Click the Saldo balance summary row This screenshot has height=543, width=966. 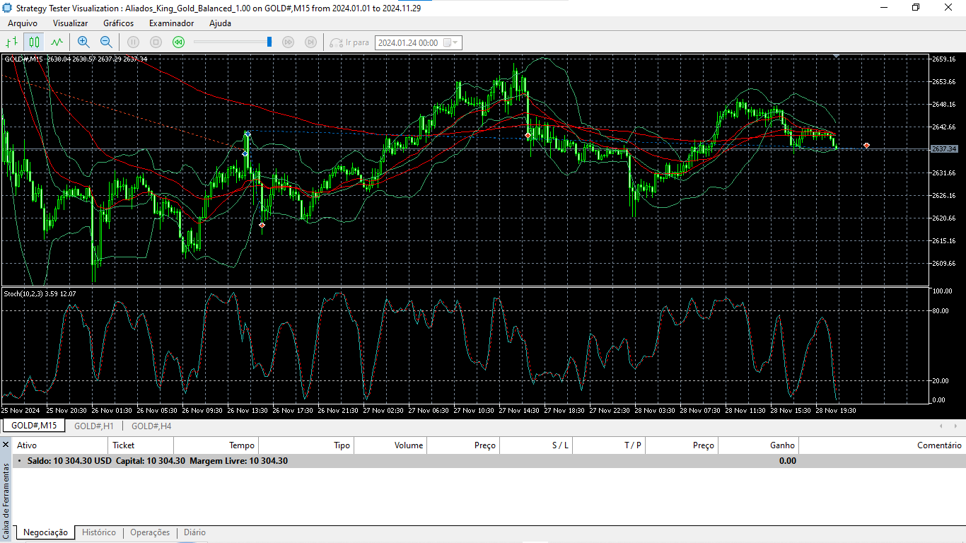click(x=489, y=461)
